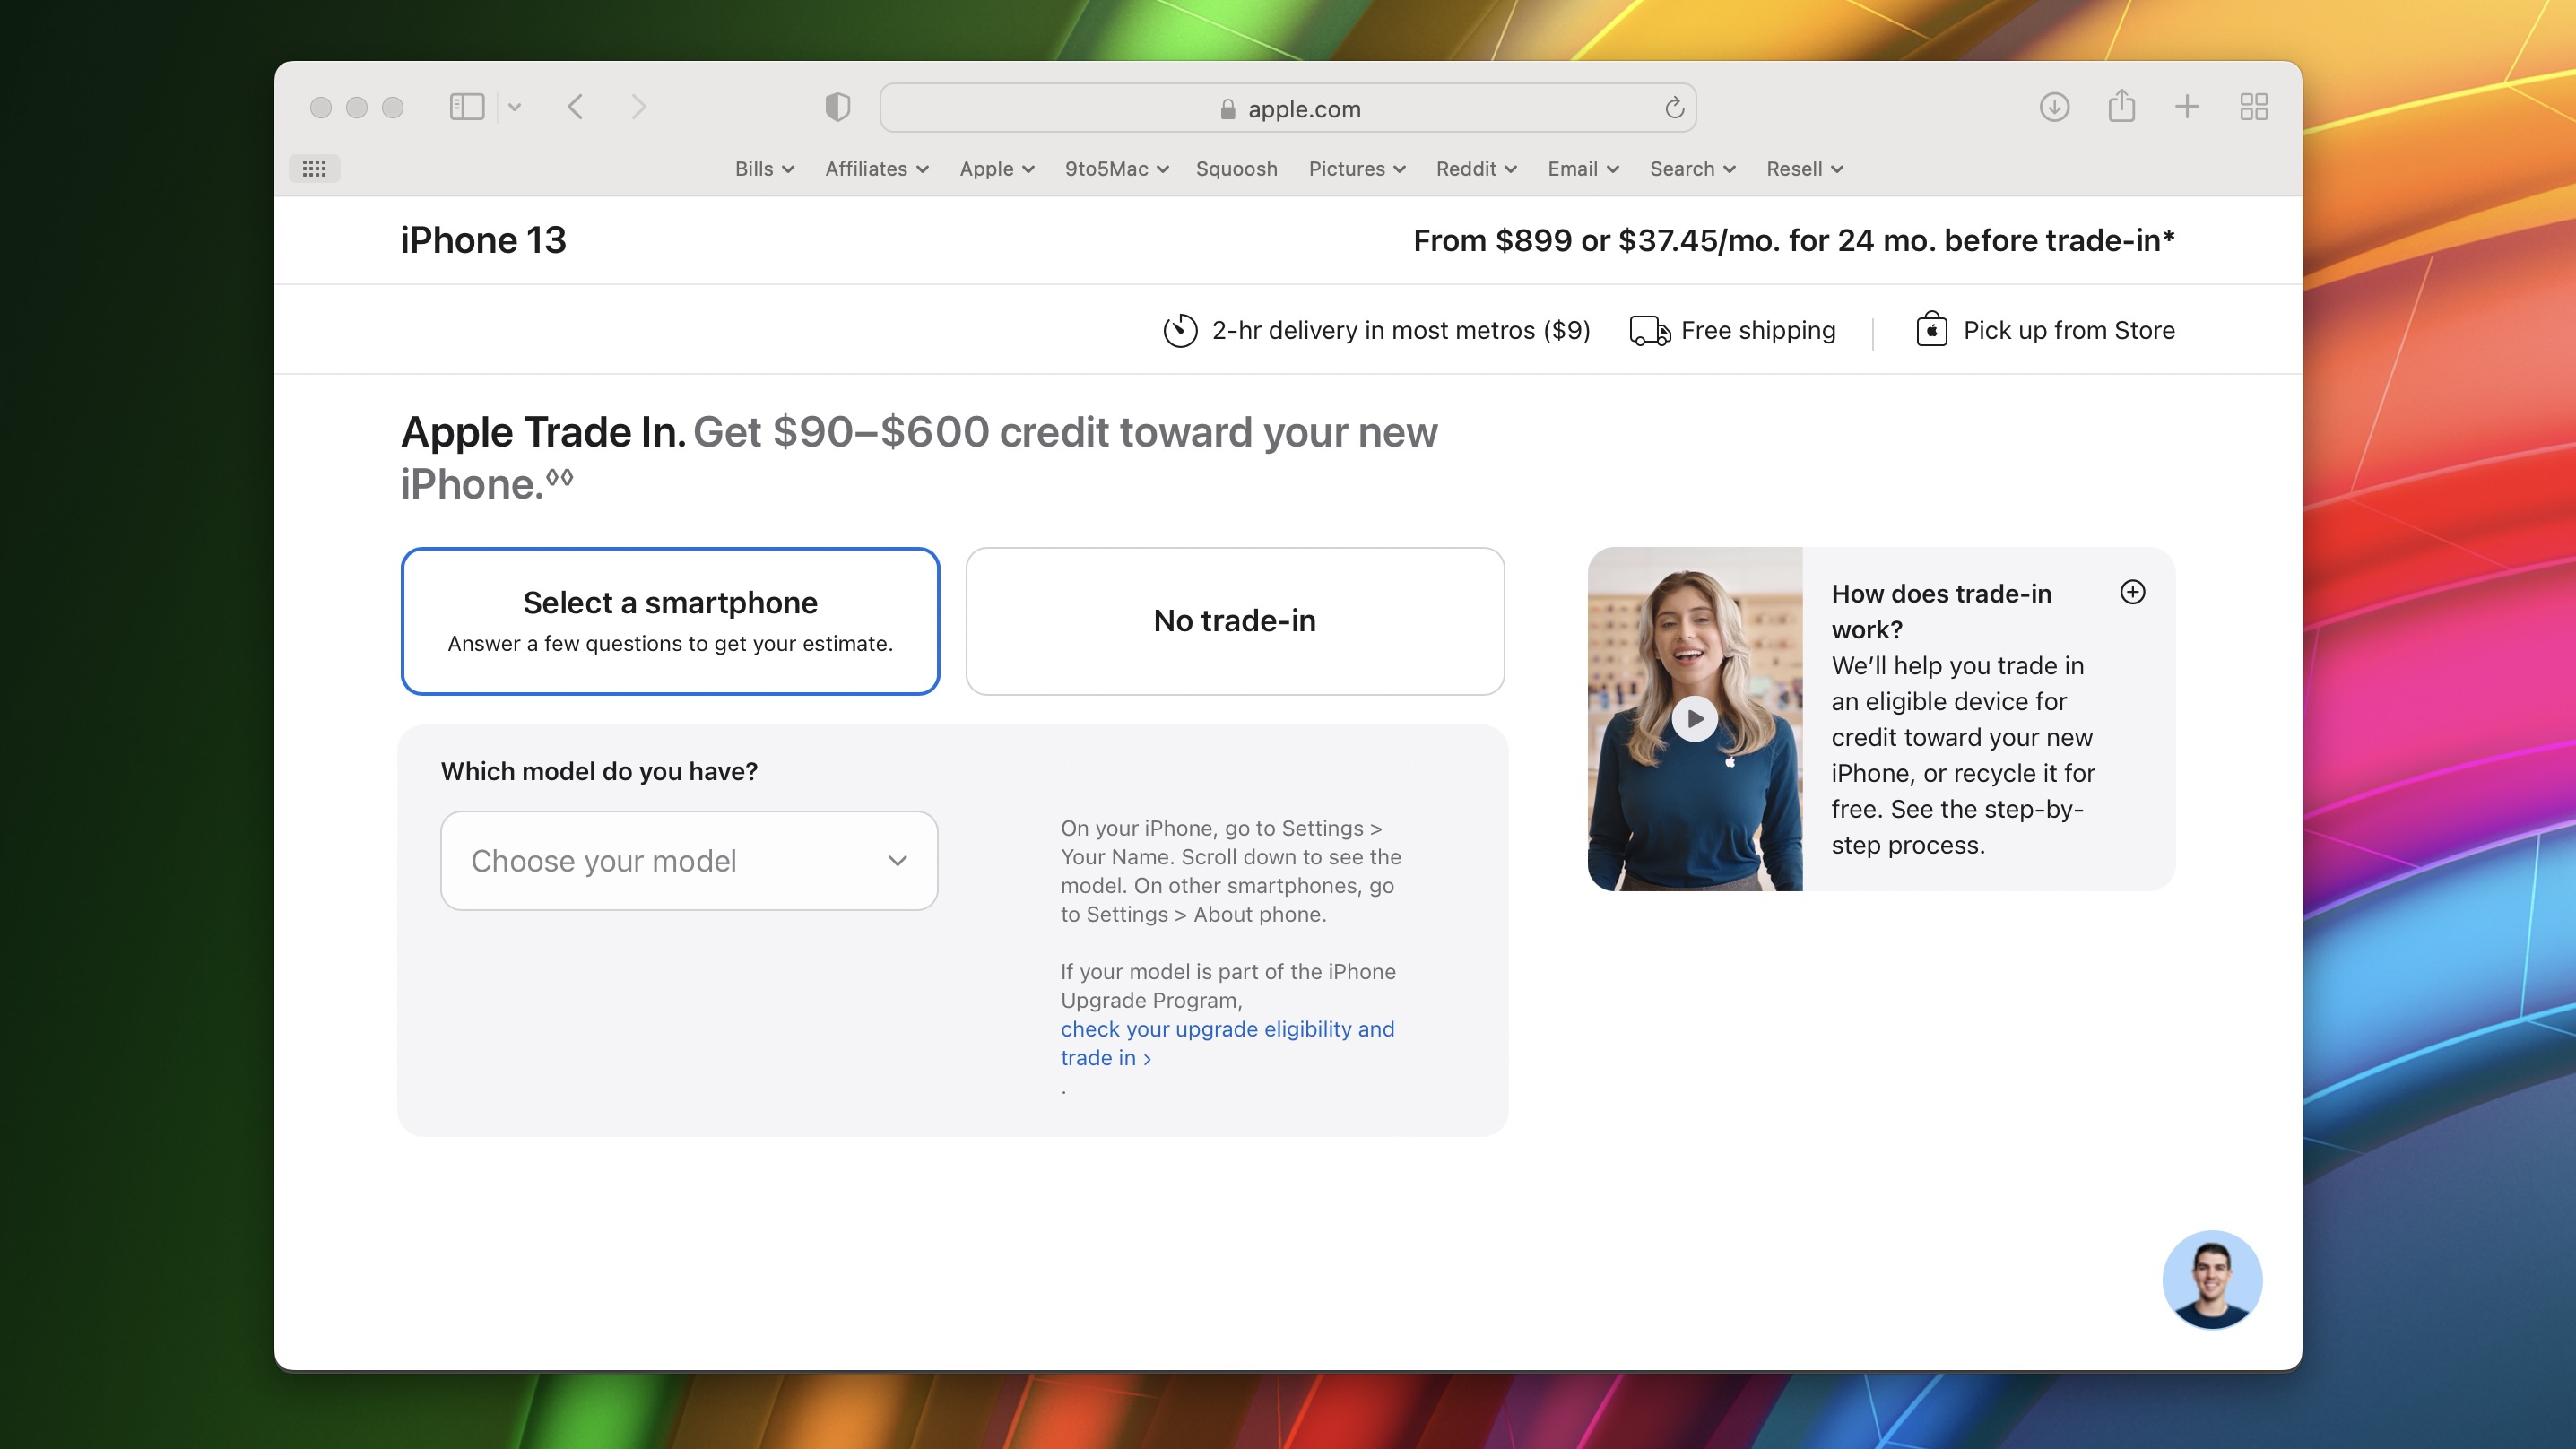
Task: Click the forward navigation arrow
Action: 639,107
